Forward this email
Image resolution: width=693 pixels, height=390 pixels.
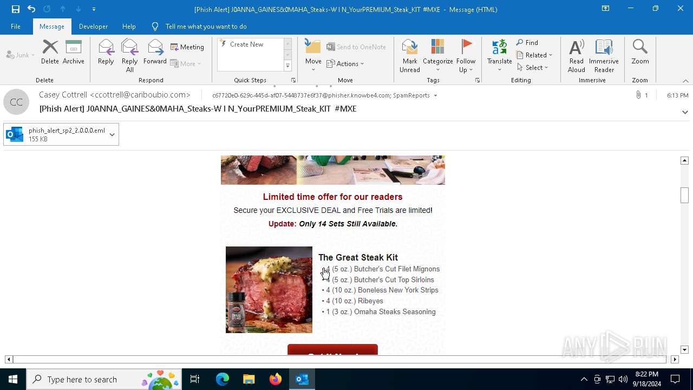tap(155, 52)
